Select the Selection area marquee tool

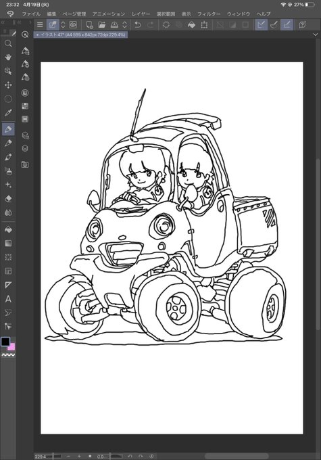tap(8, 99)
